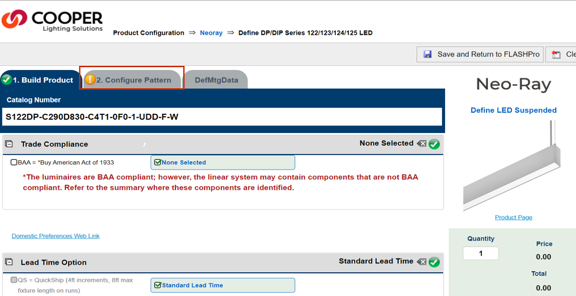Click Save and Return to FLASHPro button
Viewport: 576px width, 296px height.
[x=480, y=54]
